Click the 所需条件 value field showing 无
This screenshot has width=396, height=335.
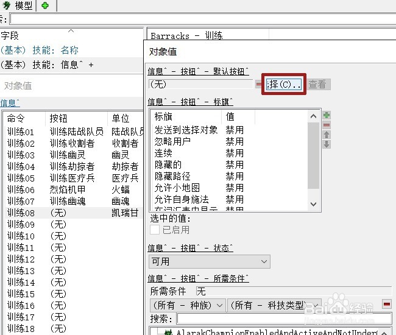point(294,291)
